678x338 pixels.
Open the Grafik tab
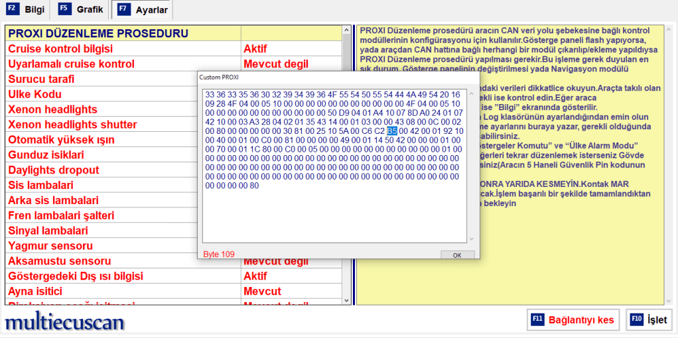coord(89,10)
